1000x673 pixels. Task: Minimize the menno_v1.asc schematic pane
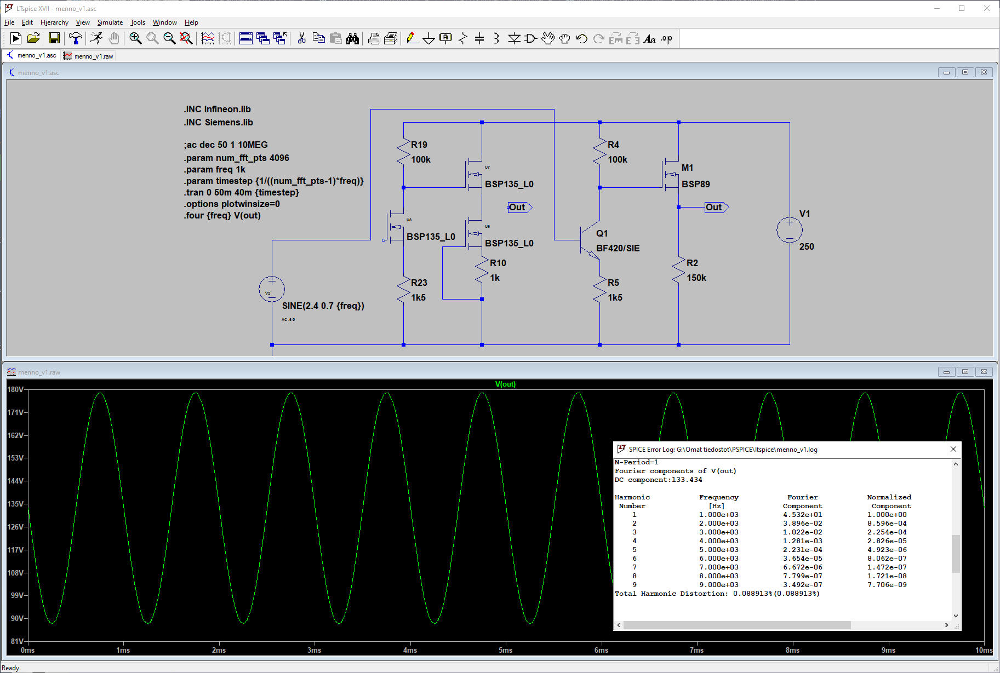point(946,72)
